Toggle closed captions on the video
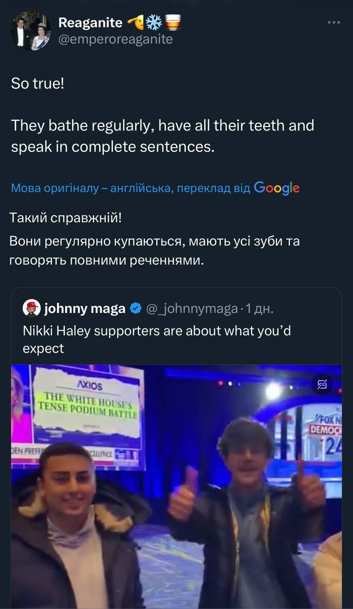 (x=322, y=384)
